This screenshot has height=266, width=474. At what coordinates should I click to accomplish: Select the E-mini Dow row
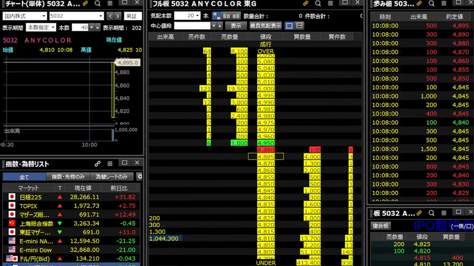point(71,250)
